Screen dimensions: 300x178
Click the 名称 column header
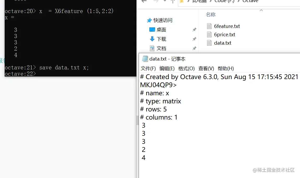(x=211, y=15)
